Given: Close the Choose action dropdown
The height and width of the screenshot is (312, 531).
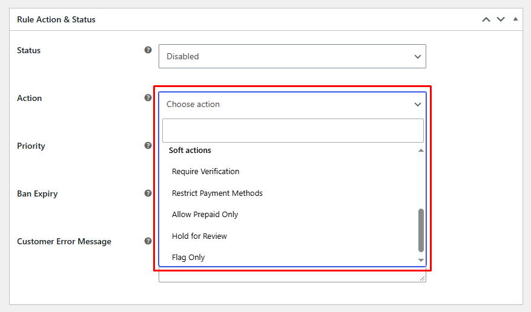Looking at the screenshot, I should pos(292,104).
